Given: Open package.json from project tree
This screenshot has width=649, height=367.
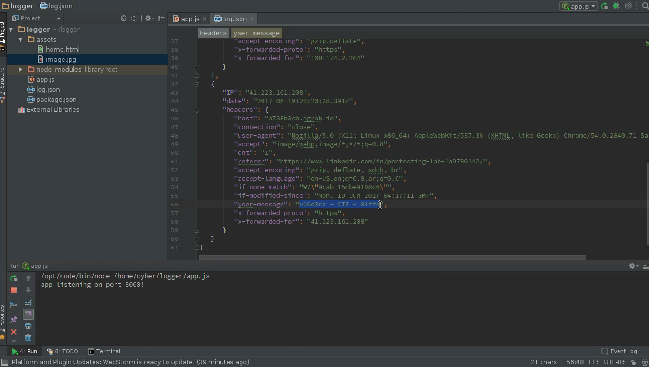Looking at the screenshot, I should 56,100.
